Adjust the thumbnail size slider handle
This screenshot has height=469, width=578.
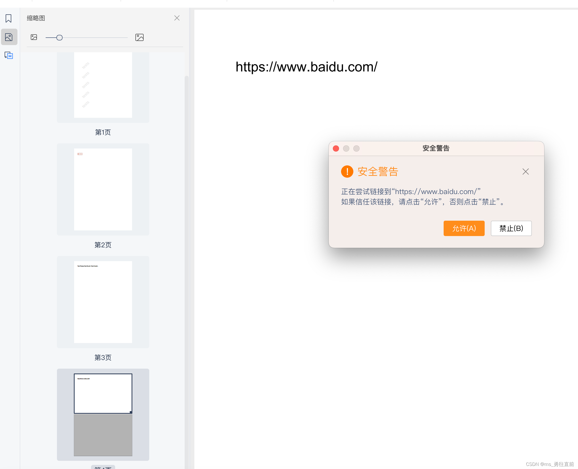[59, 38]
